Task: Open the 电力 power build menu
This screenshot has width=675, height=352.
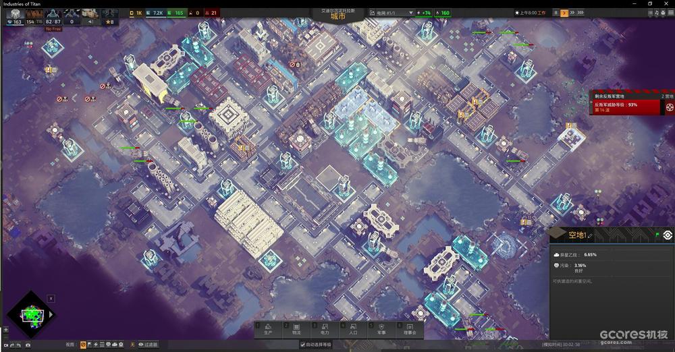Action: coord(325,329)
